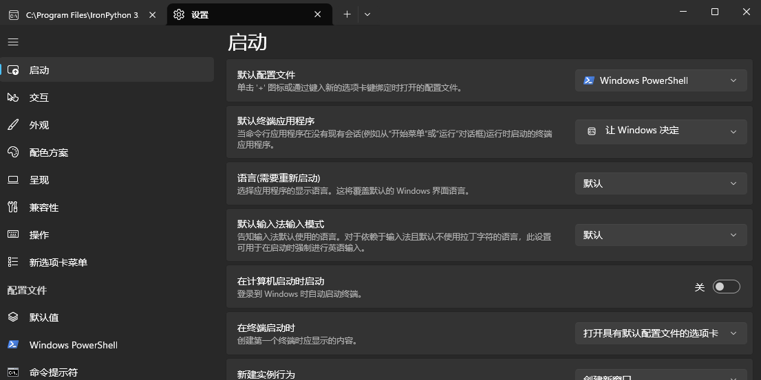Open the new tab profile dropdown arrow
This screenshot has width=761, height=380.
(x=367, y=14)
